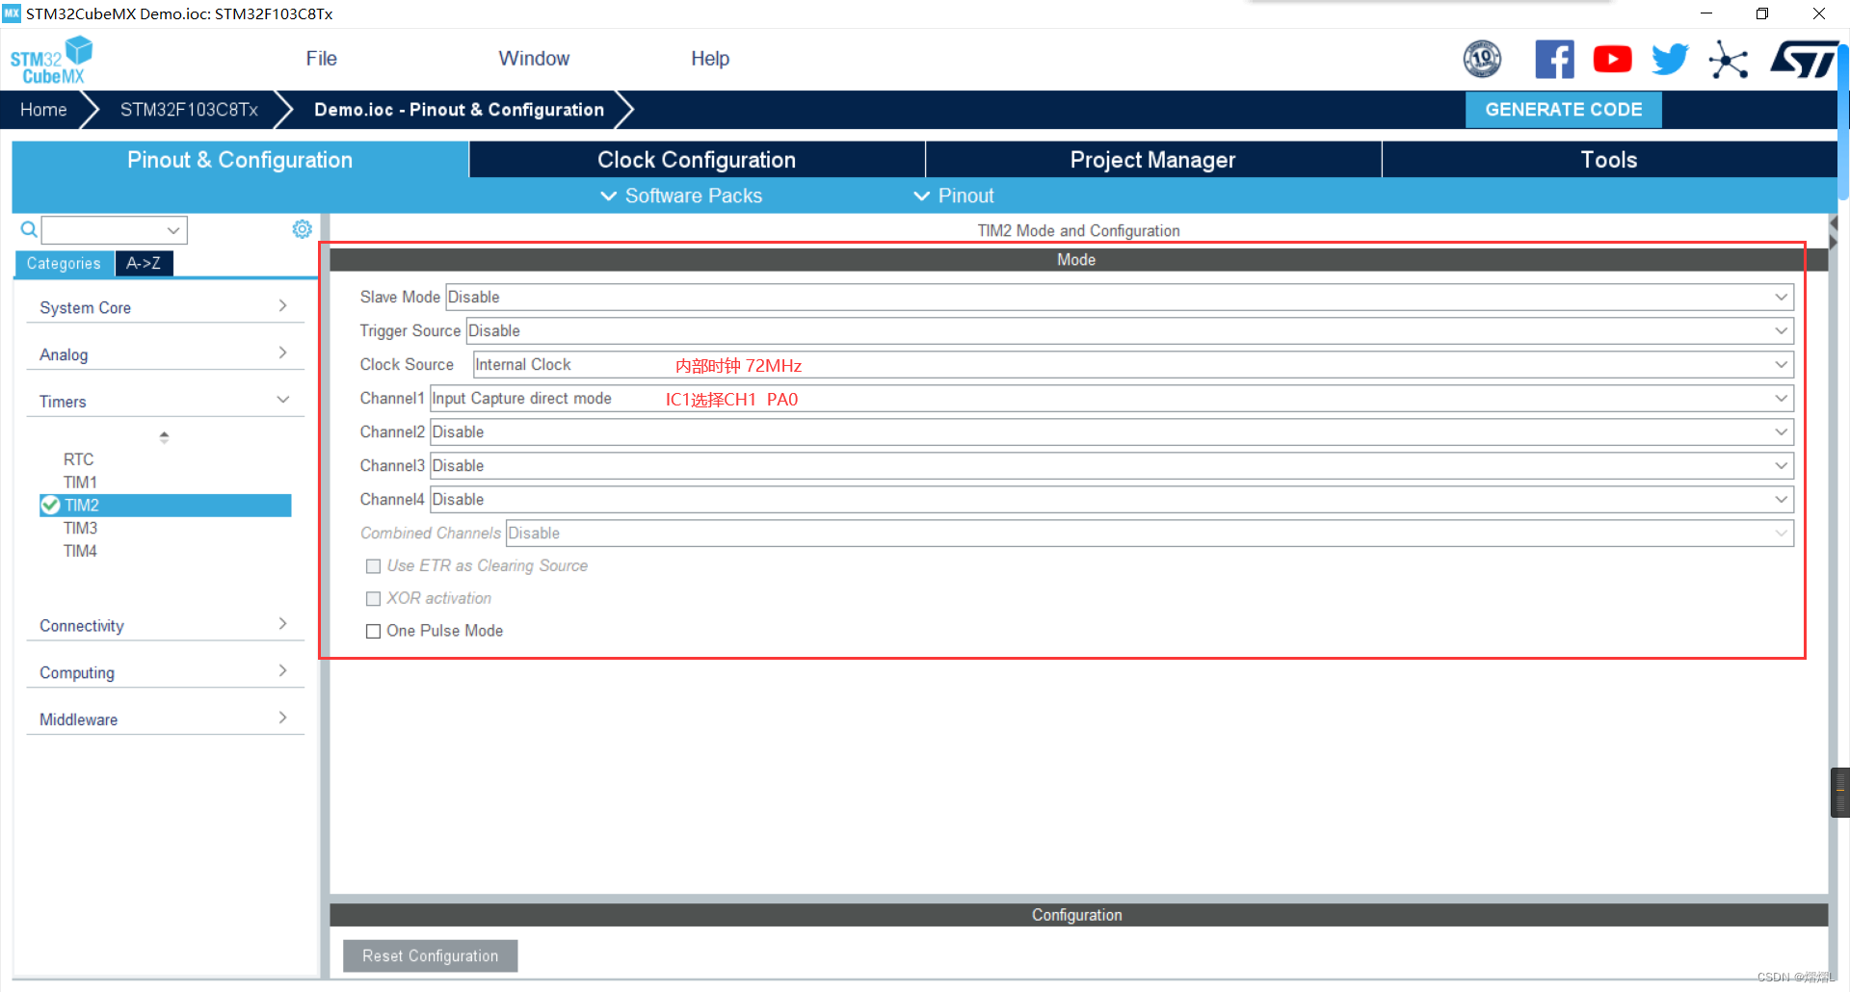This screenshot has height=992, width=1850.
Task: Expand the Connectivity category
Action: (x=165, y=626)
